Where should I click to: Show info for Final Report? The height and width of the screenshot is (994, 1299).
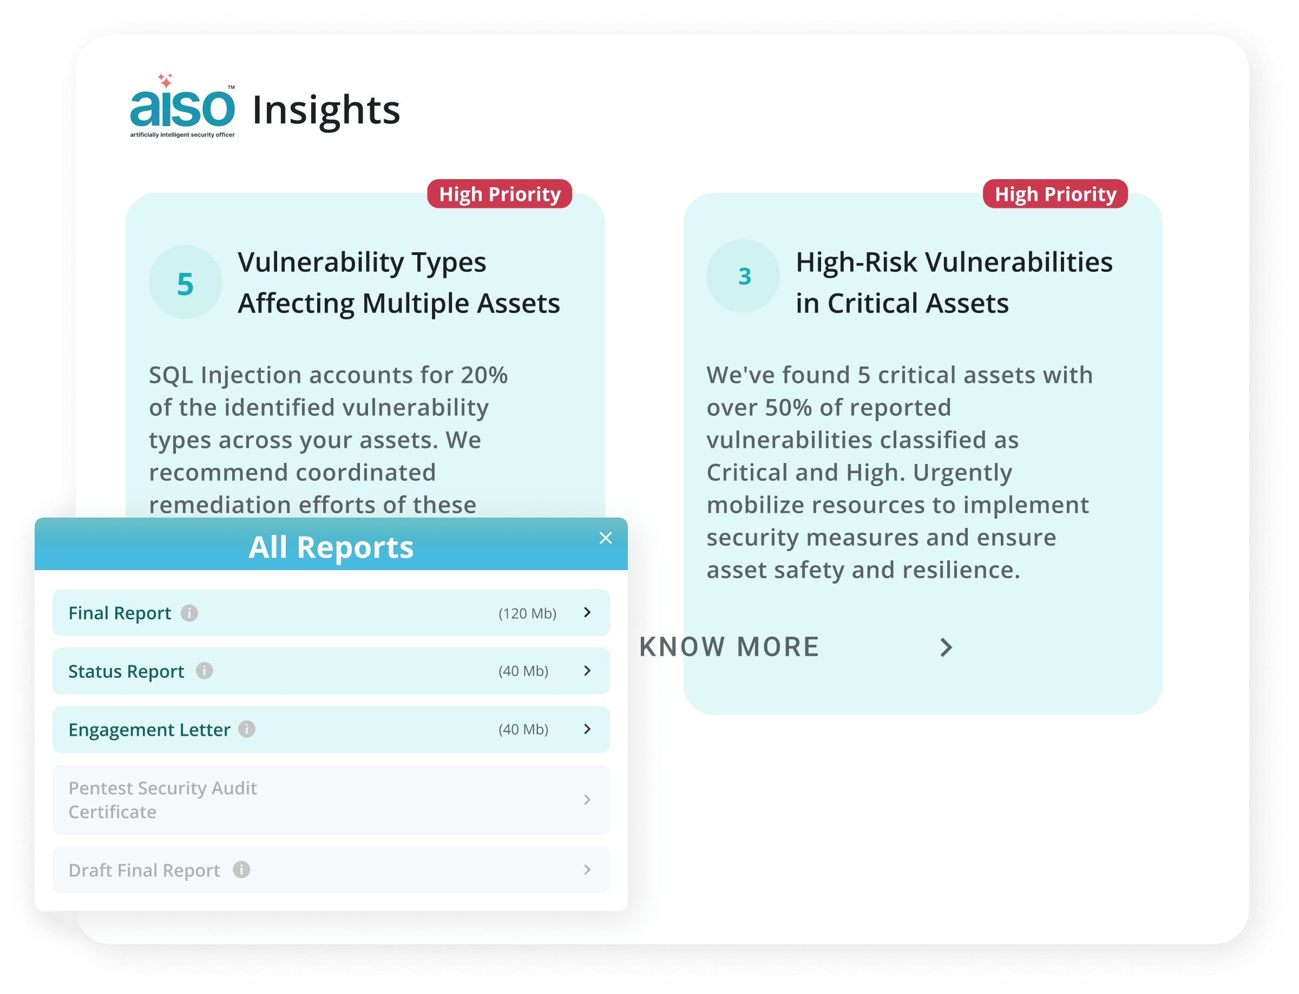189,613
